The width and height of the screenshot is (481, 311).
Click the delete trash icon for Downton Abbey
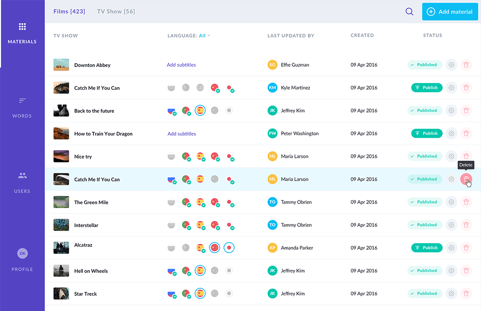466,65
